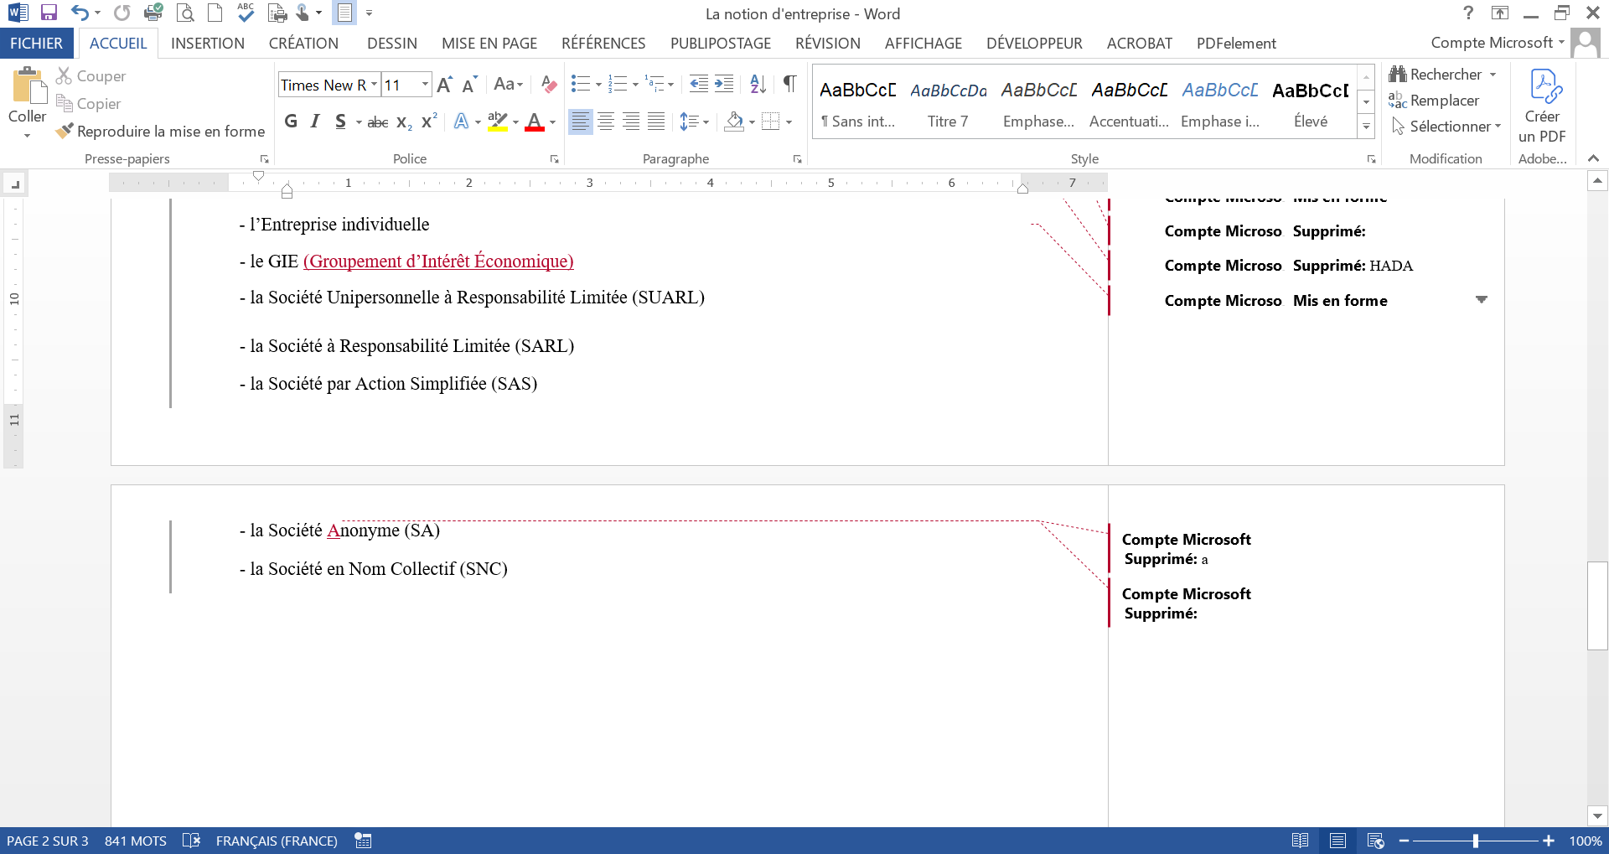The height and width of the screenshot is (854, 1609).
Task: Apply numbered list formatting
Action: coord(618,84)
